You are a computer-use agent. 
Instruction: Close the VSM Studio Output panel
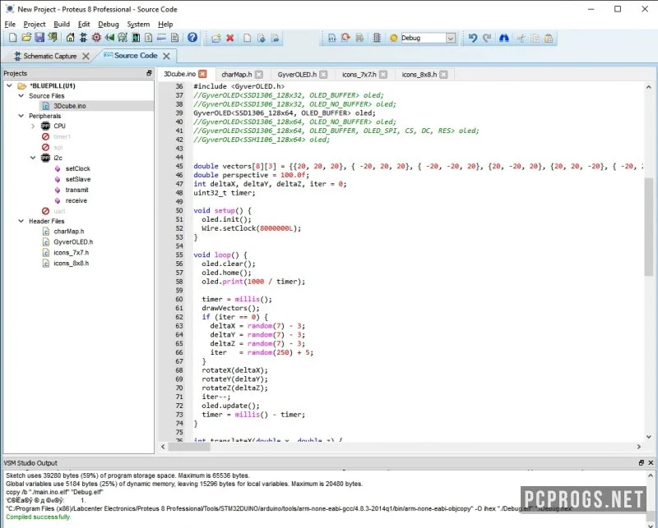[651, 462]
